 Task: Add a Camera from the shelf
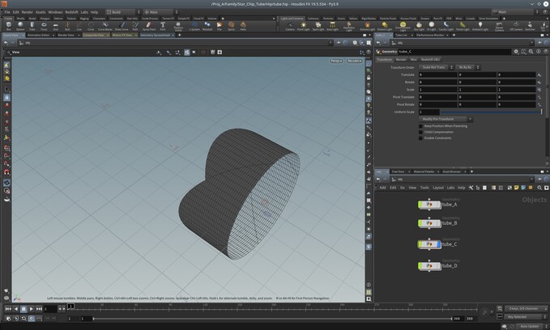pos(290,26)
